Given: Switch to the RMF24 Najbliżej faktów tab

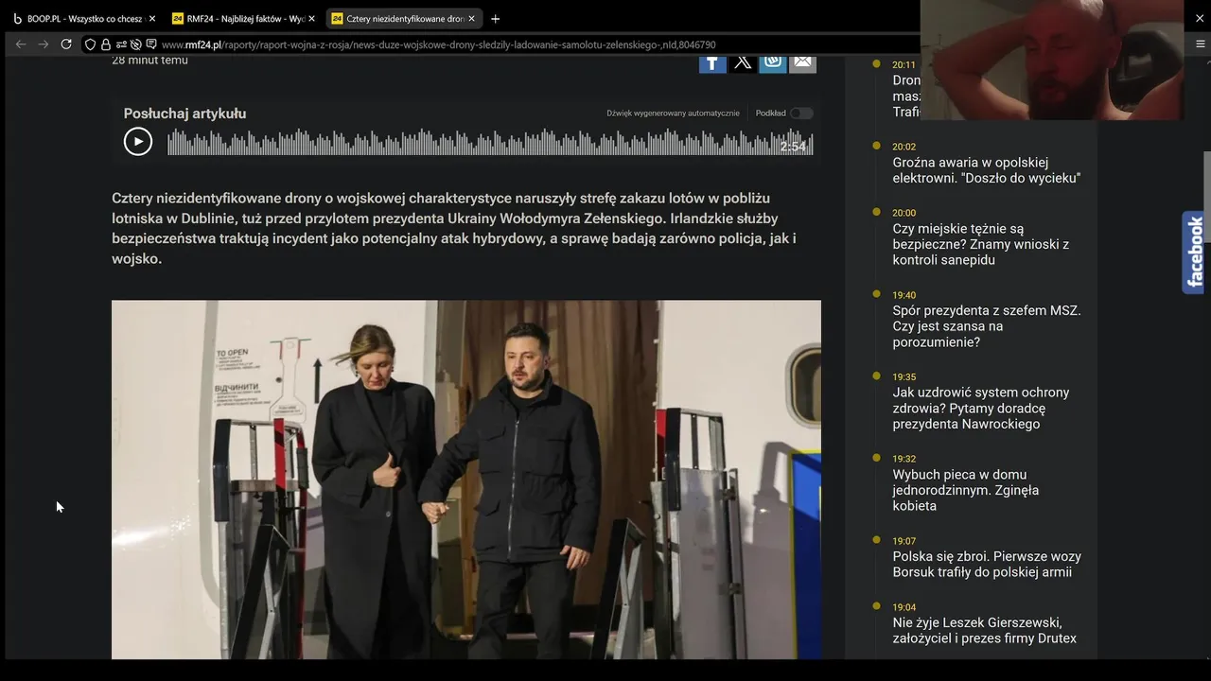Looking at the screenshot, I should [x=242, y=19].
